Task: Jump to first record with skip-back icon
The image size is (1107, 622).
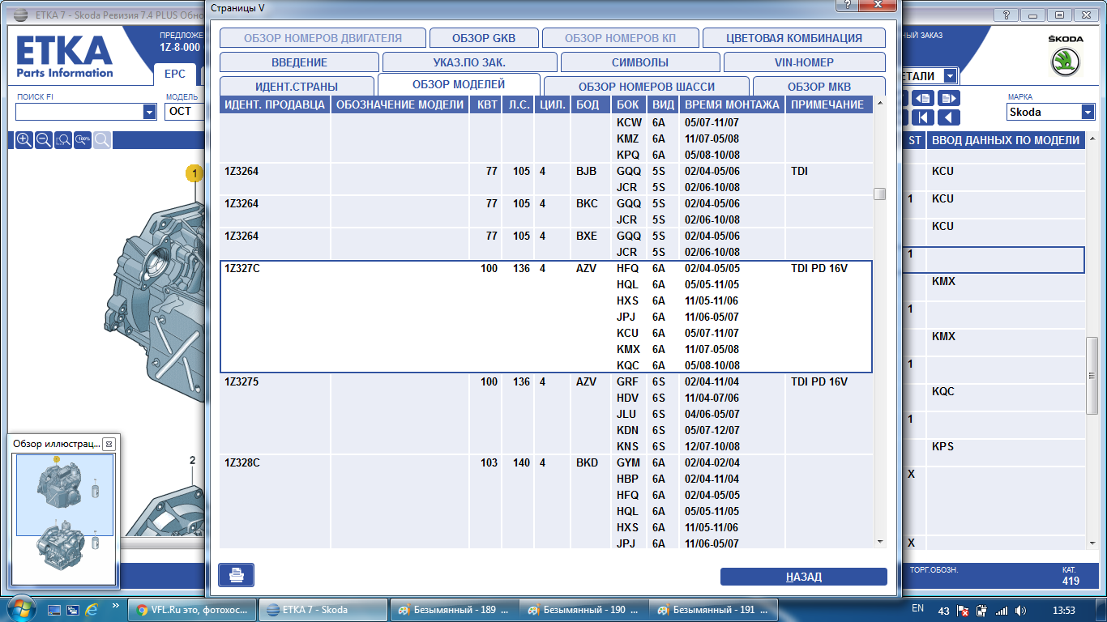Action: 923,117
